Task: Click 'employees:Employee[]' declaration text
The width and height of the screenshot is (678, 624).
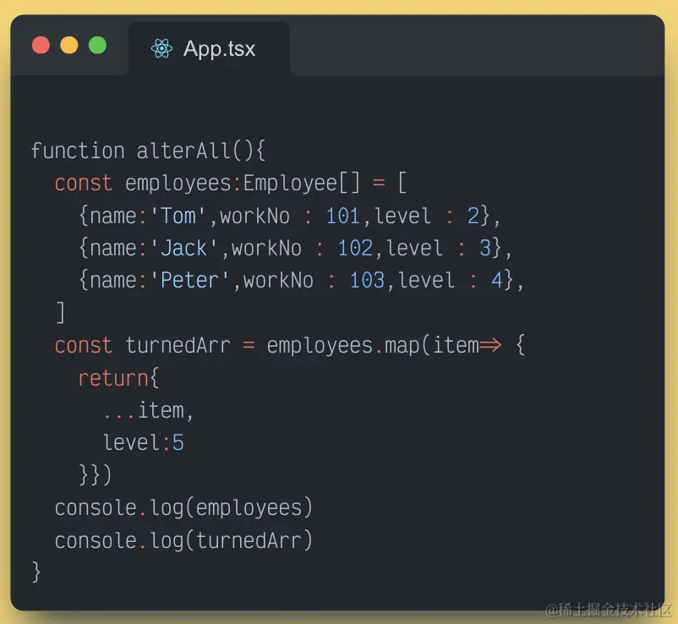Action: pos(243,183)
